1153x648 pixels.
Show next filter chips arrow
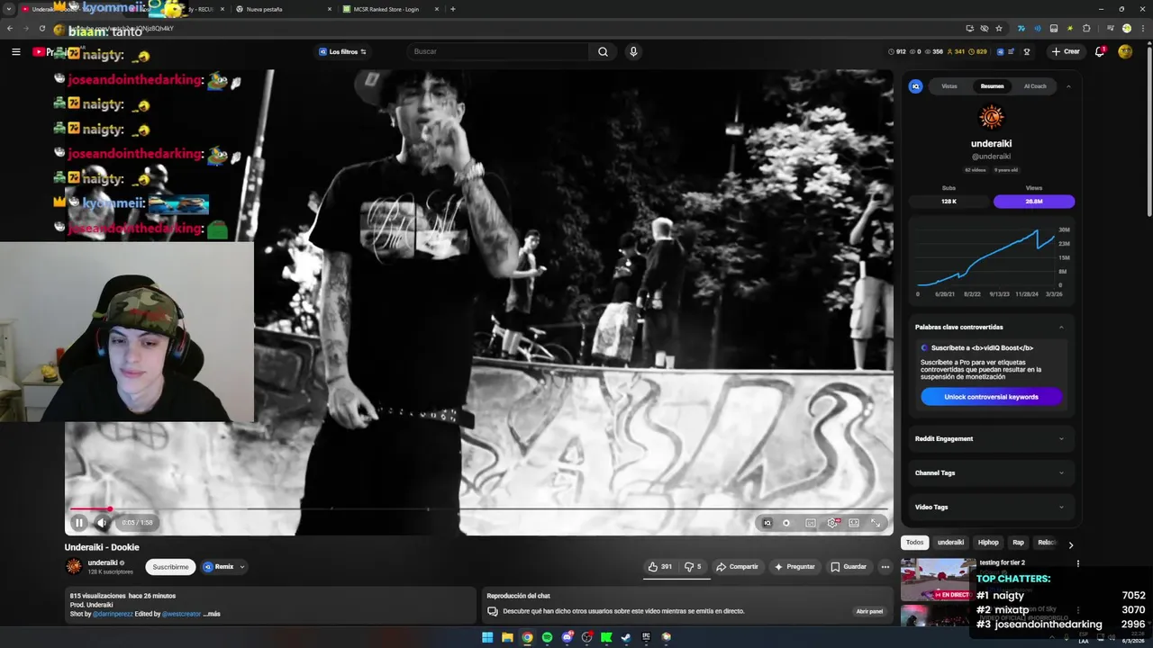[x=1070, y=544]
